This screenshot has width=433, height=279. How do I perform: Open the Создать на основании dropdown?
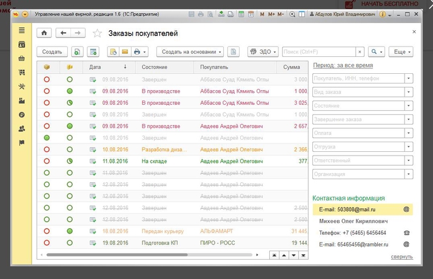tap(190, 52)
